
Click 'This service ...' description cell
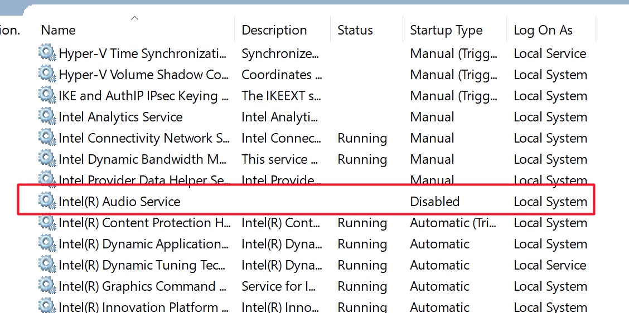[279, 160]
